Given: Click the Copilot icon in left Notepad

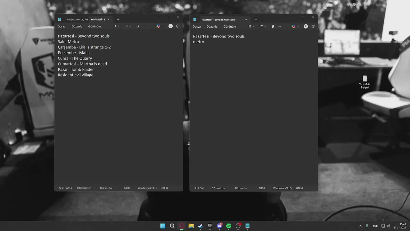Looking at the screenshot, I should [158, 26].
